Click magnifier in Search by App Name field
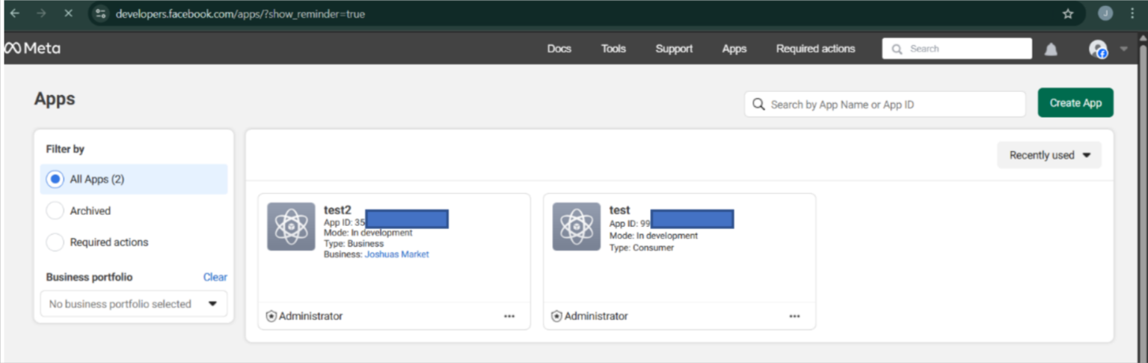The width and height of the screenshot is (1148, 363). [759, 104]
